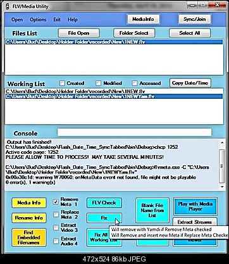
Task: Click the Play with Media Player button
Action: [x=195, y=206]
